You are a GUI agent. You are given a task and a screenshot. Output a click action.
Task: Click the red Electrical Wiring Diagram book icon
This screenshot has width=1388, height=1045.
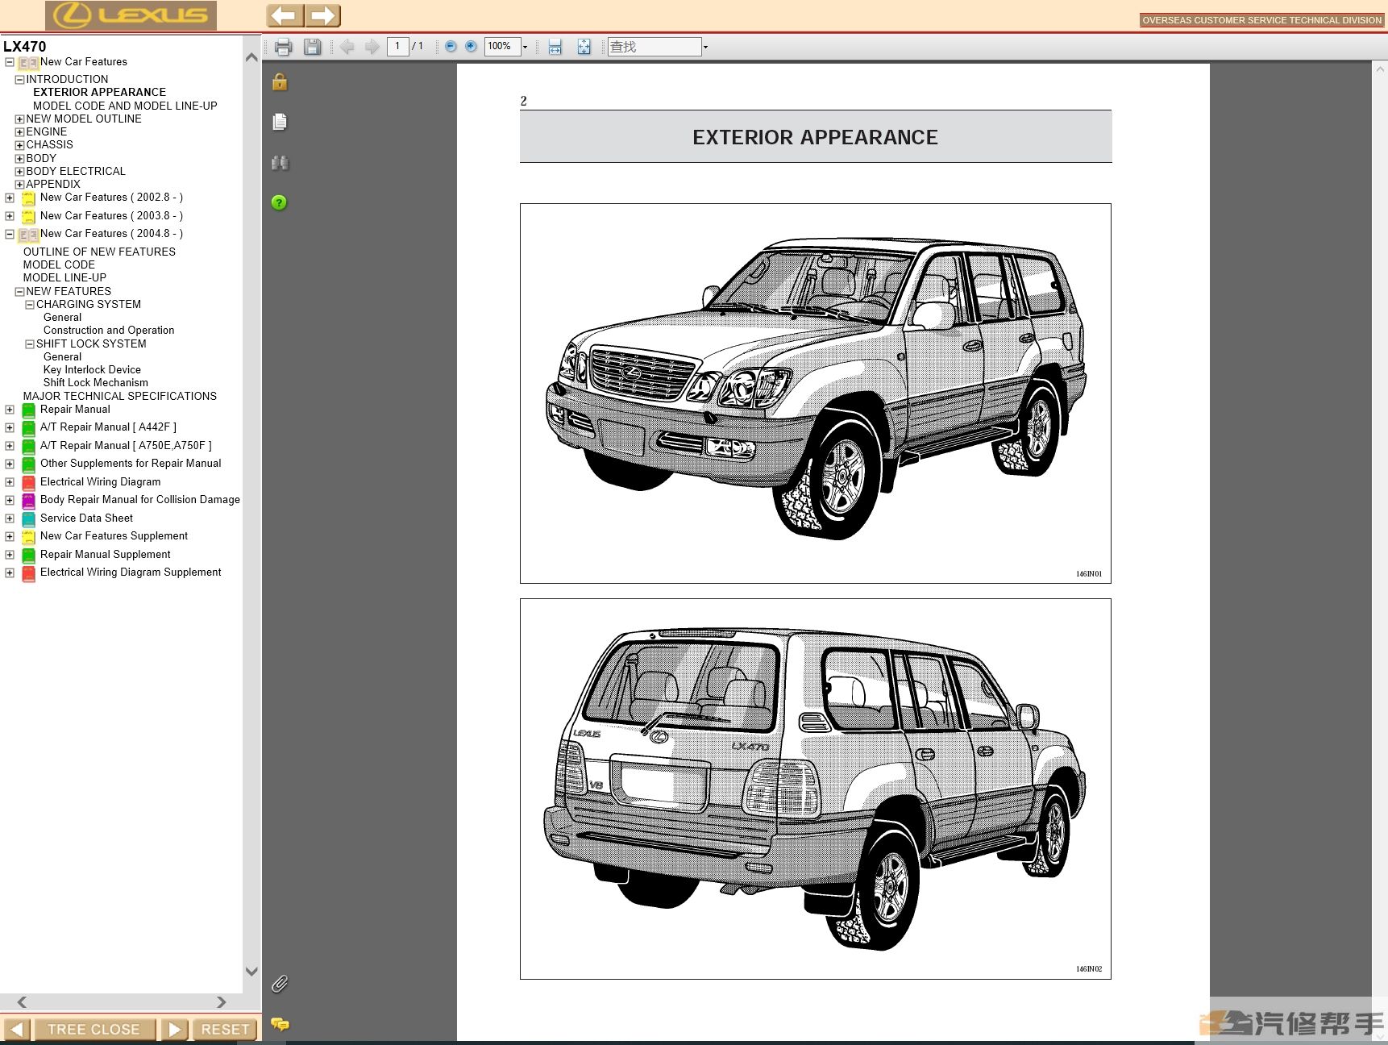pos(28,483)
